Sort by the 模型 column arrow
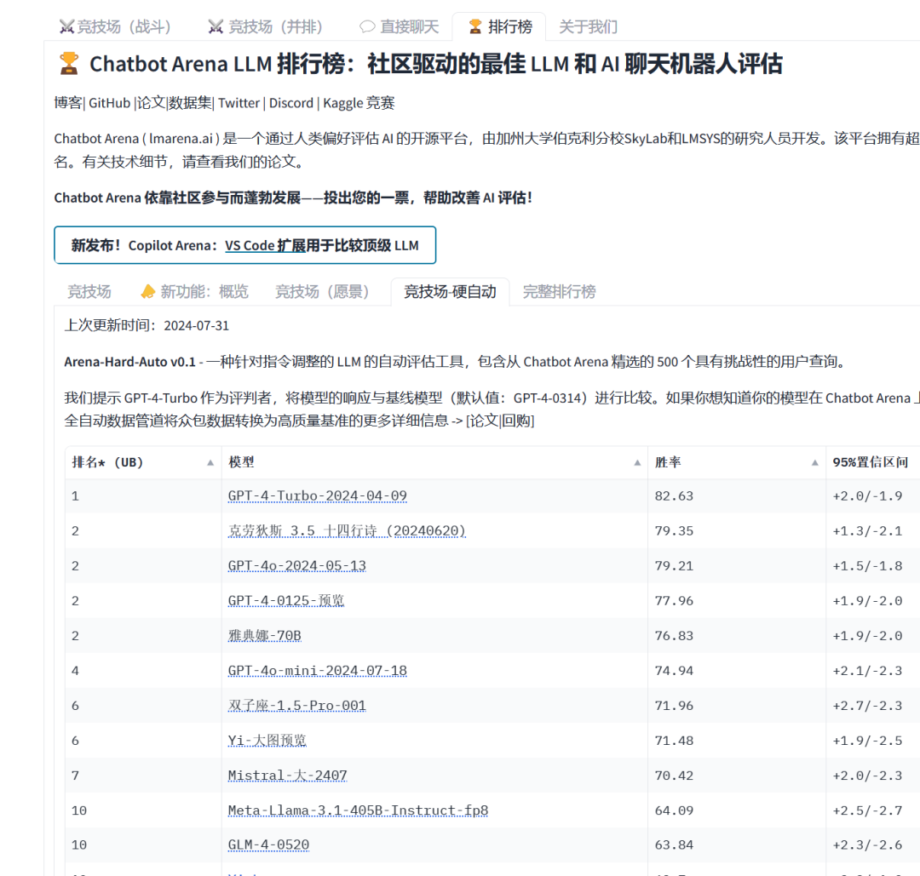 pyautogui.click(x=637, y=462)
